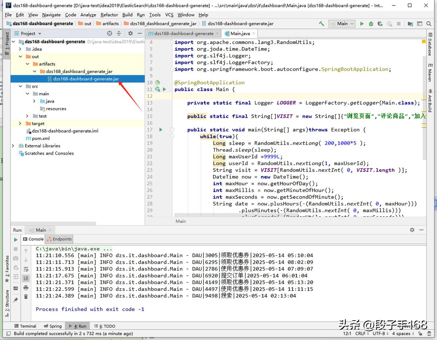Click the run gutter arrow beside main method
The width and height of the screenshot is (437, 340).
tap(161, 129)
